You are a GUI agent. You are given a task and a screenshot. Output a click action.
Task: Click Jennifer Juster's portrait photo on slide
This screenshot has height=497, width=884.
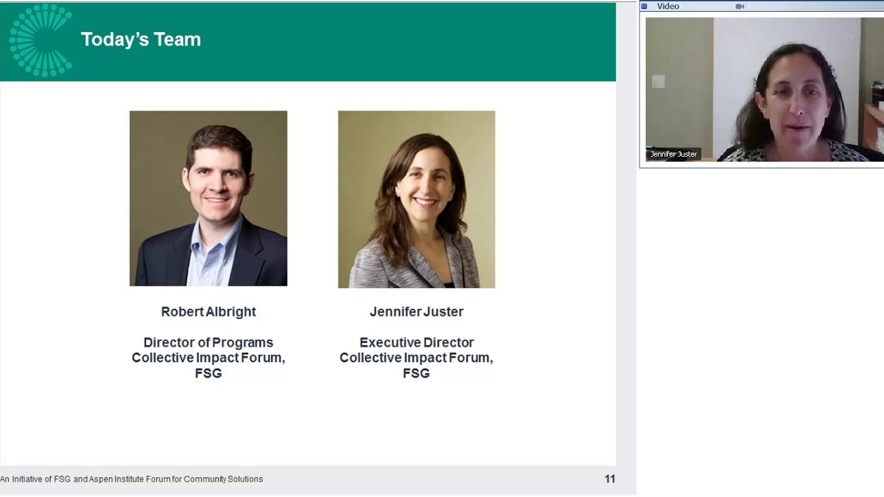[416, 199]
